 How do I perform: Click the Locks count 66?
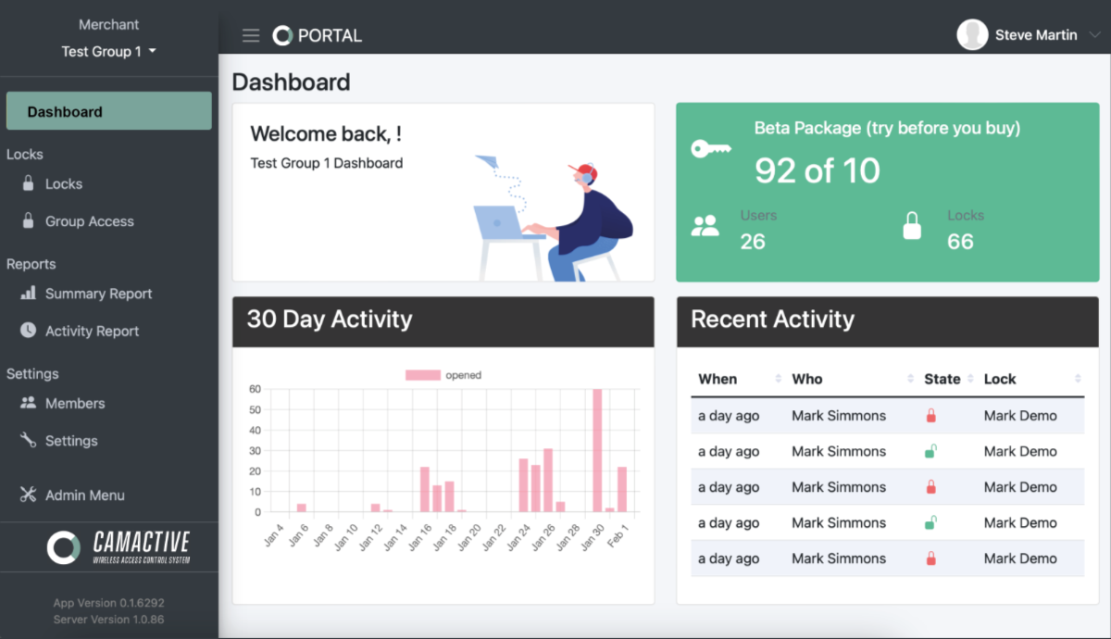click(x=960, y=242)
